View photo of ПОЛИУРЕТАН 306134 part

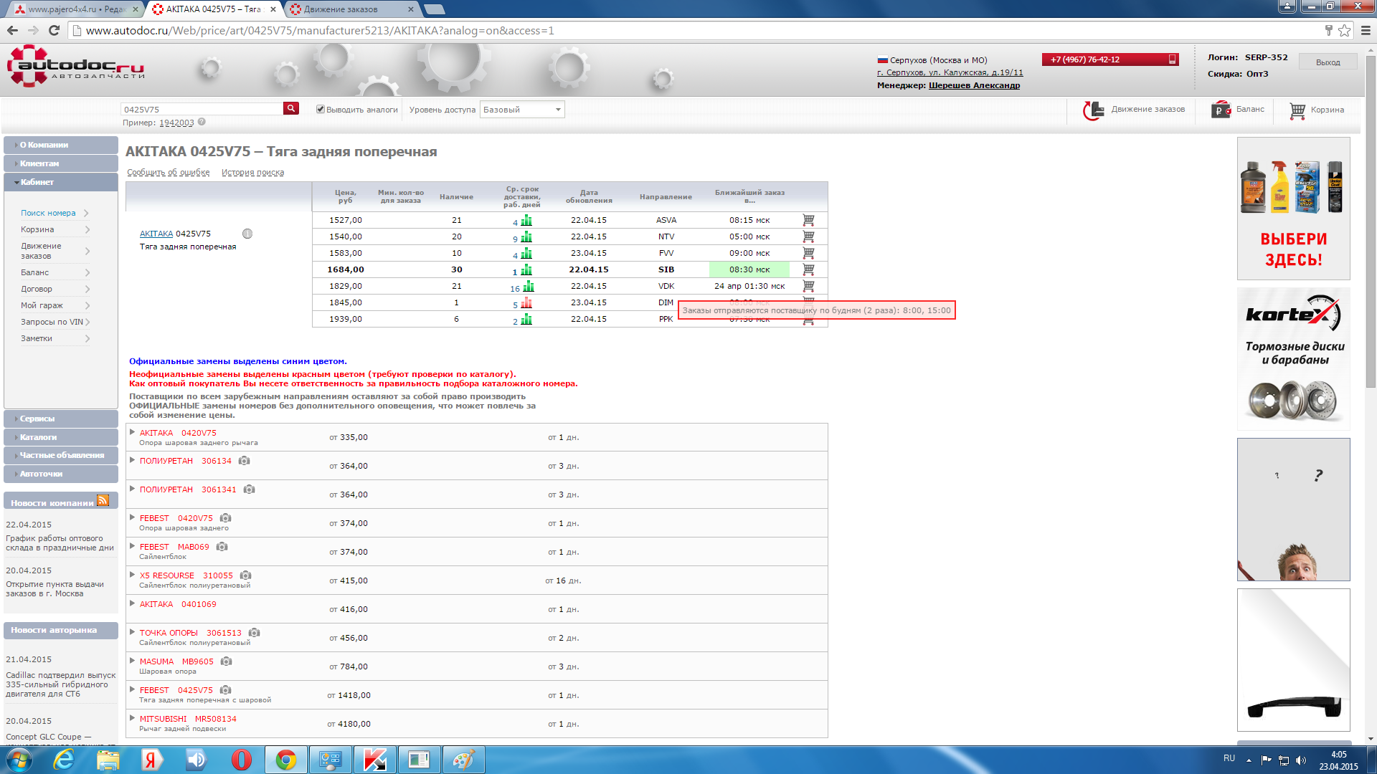(245, 461)
